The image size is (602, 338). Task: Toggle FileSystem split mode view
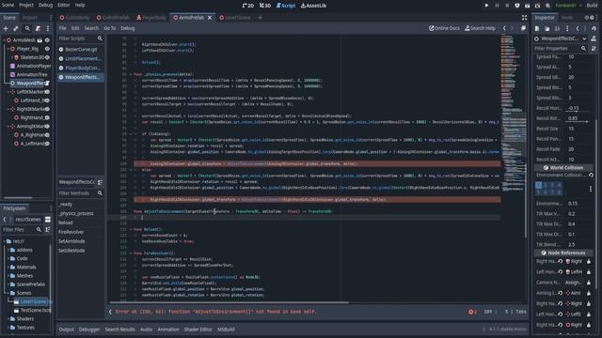[48, 219]
